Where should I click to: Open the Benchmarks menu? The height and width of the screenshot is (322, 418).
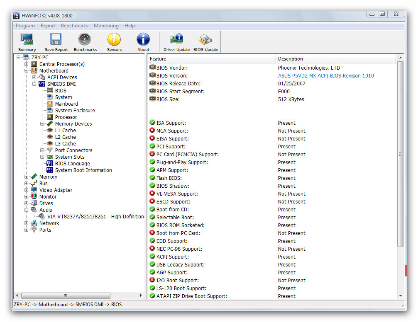pos(74,26)
